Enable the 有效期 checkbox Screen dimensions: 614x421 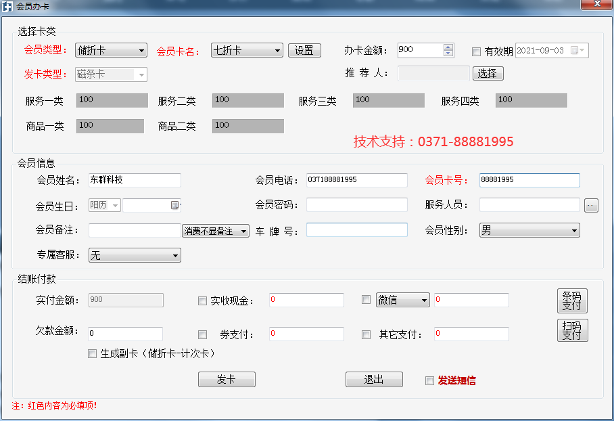coord(476,51)
